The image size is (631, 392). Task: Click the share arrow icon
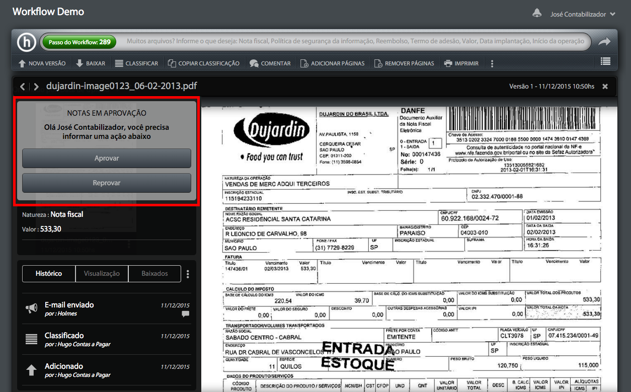click(x=604, y=42)
